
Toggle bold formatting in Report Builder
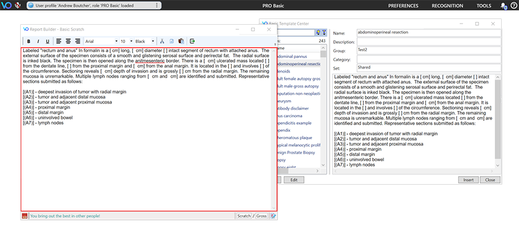click(x=29, y=41)
